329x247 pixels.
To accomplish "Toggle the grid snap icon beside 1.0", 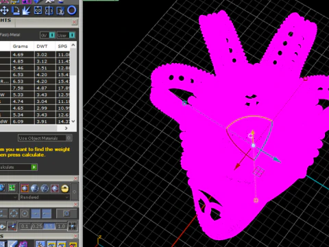I will pos(73,226).
